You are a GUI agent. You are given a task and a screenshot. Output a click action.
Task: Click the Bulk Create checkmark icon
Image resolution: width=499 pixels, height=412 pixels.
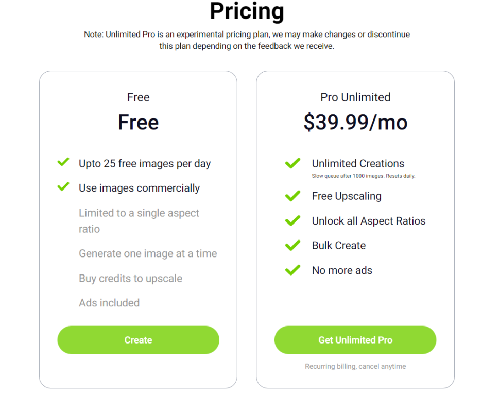[292, 246]
